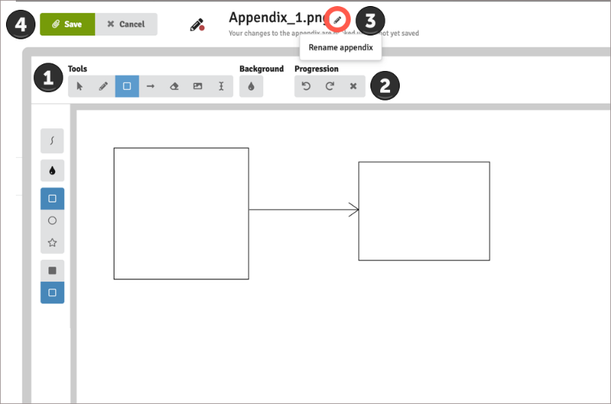Choose the circle shape in sidebar
The image size is (611, 404).
tap(52, 221)
